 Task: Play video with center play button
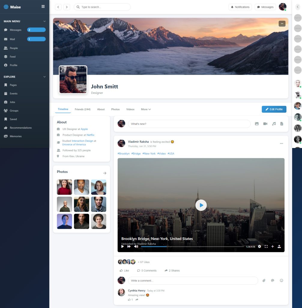point(201,205)
